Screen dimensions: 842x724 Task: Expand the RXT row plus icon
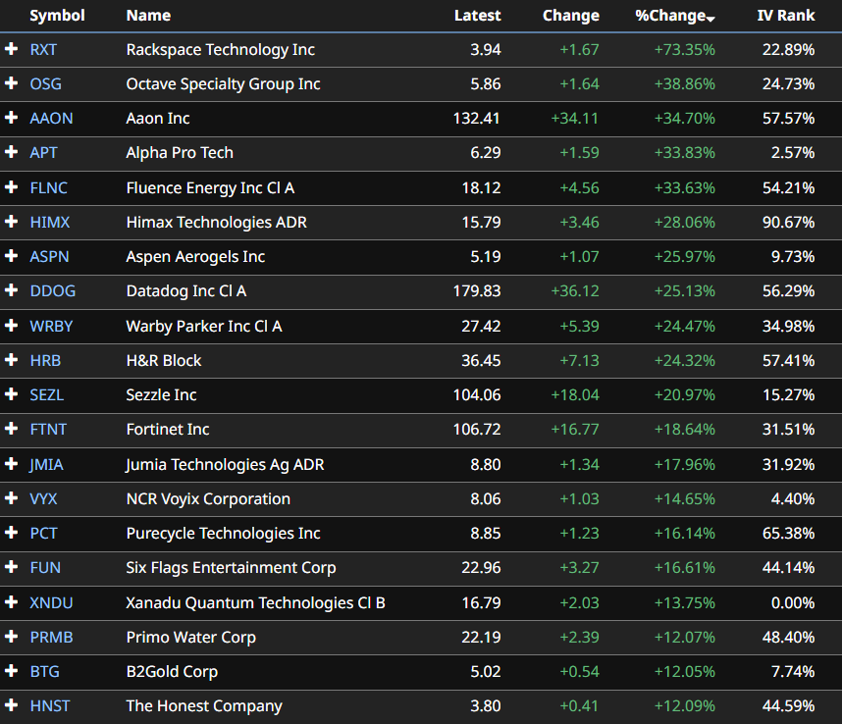click(x=11, y=49)
